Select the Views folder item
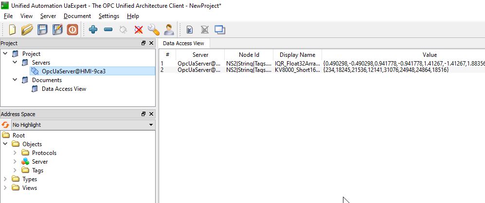The width and height of the screenshot is (485, 203). tap(30, 188)
